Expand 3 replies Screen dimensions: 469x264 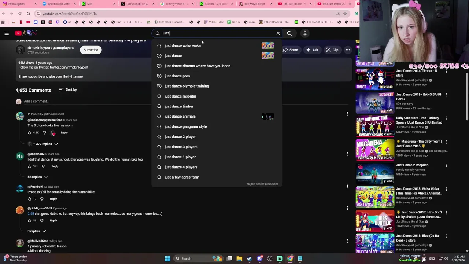pyautogui.click(x=37, y=231)
